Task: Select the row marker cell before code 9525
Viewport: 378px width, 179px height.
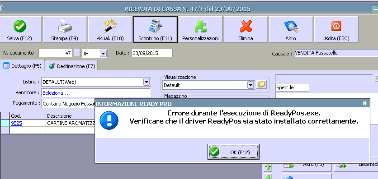Action: pos(5,123)
